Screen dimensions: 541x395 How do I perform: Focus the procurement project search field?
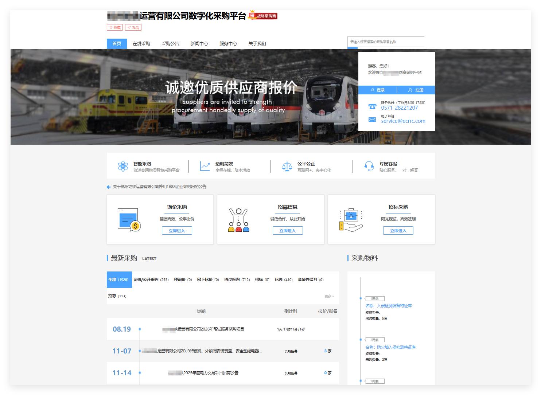[386, 42]
